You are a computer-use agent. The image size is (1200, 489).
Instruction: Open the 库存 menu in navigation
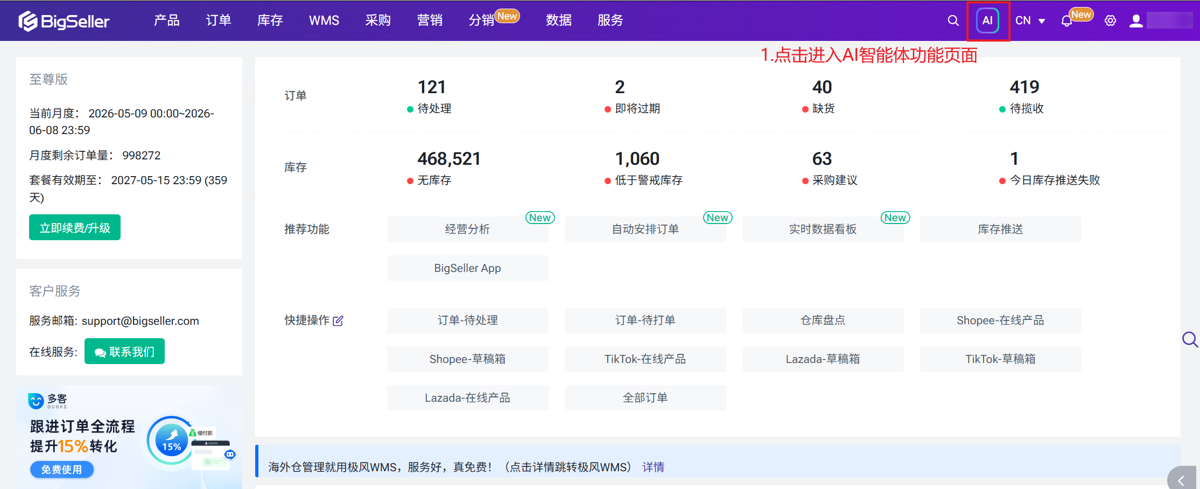(270, 20)
